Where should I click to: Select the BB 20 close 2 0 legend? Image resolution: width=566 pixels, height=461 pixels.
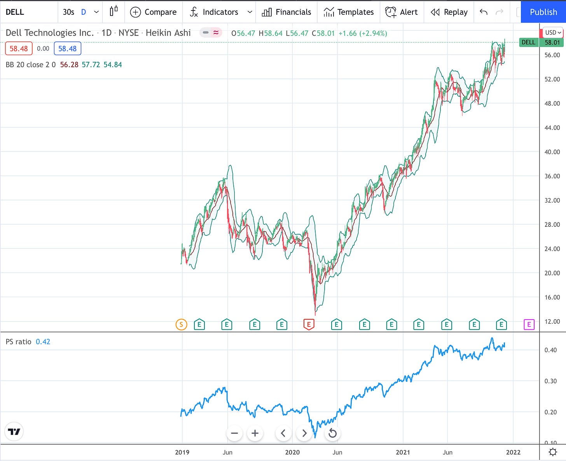tap(31, 65)
